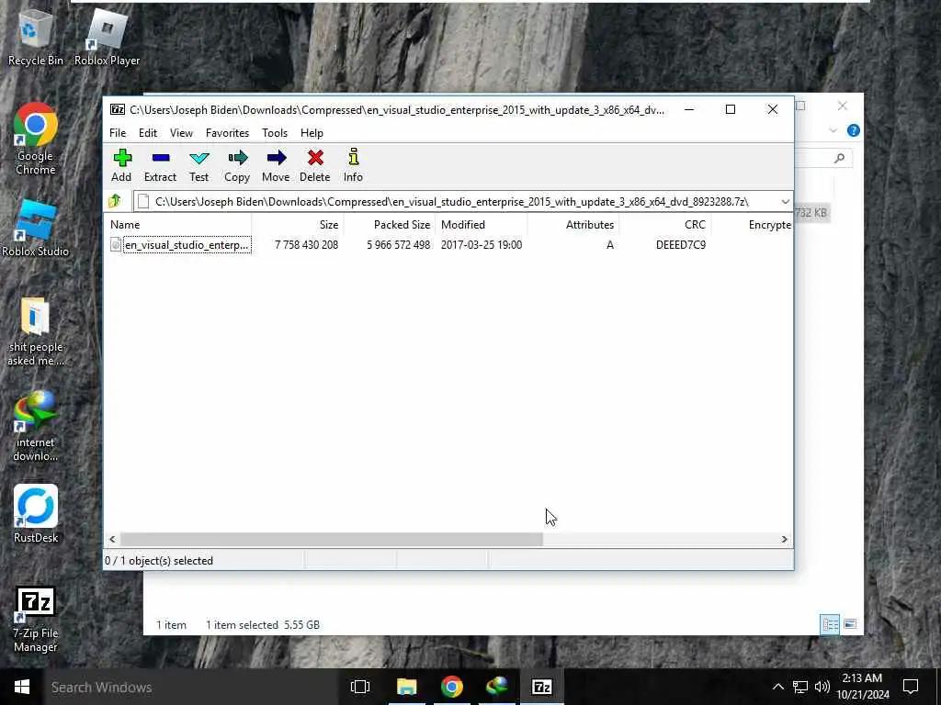
Task: Open the Action Center notifications icon
Action: tap(911, 687)
